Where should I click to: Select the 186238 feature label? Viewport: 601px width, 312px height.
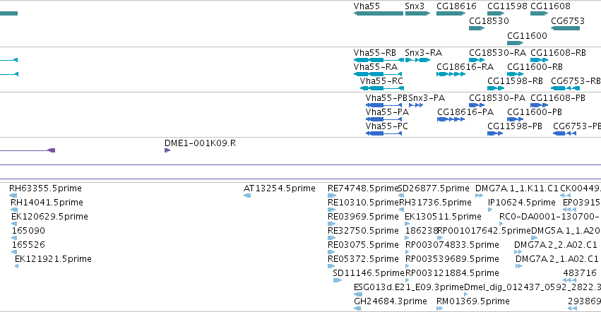pos(421,231)
